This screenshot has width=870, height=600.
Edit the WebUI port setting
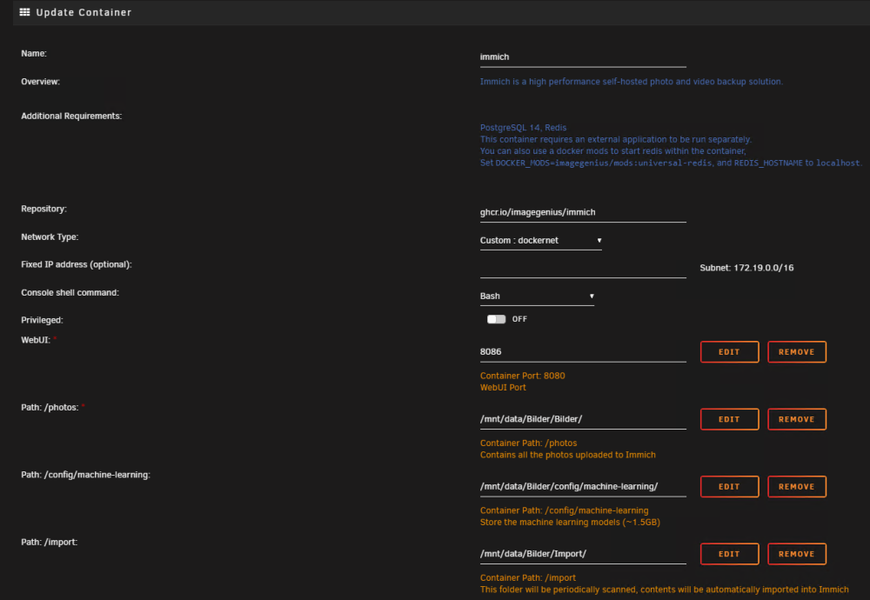(729, 351)
